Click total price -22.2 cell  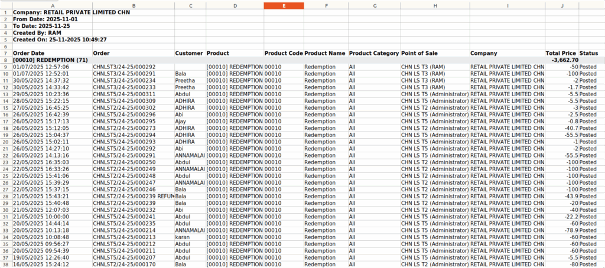coord(562,217)
